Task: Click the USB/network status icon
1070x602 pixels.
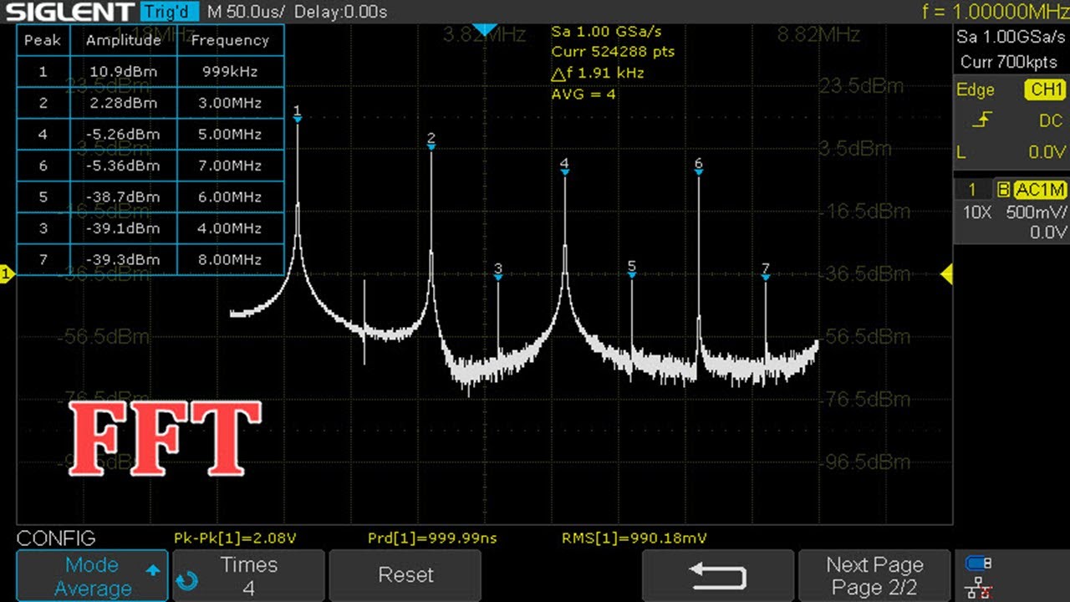Action: (x=978, y=576)
